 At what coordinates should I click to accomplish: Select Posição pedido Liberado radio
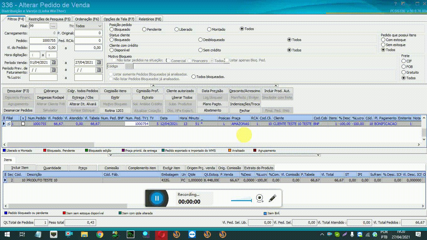click(177, 29)
